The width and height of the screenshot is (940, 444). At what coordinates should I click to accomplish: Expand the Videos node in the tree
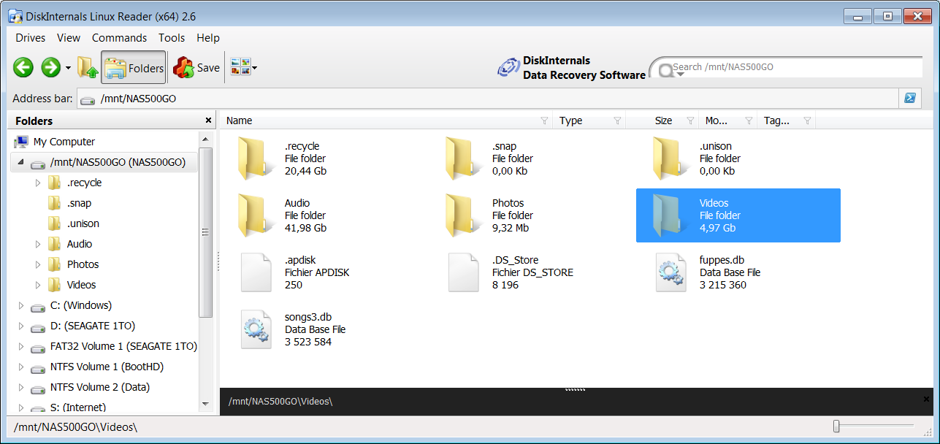(x=38, y=285)
